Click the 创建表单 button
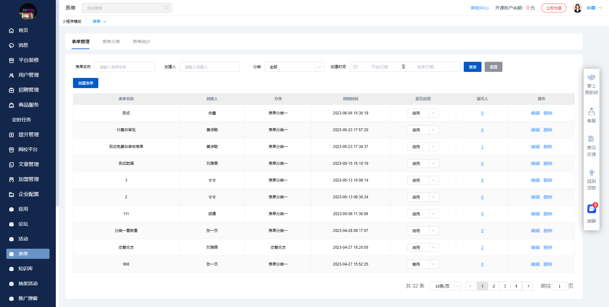This screenshot has height=307, width=609. (x=86, y=83)
